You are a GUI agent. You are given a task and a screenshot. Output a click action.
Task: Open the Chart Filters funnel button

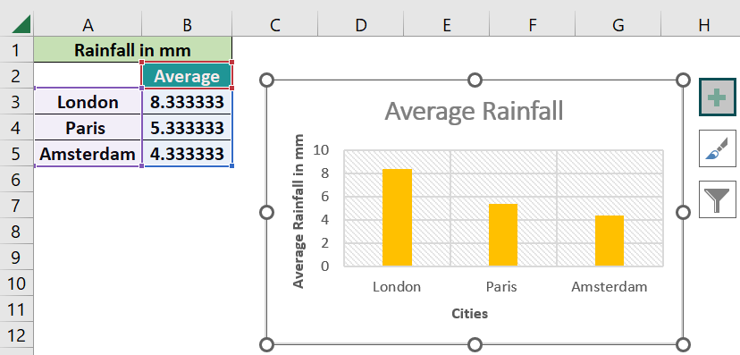pos(718,199)
